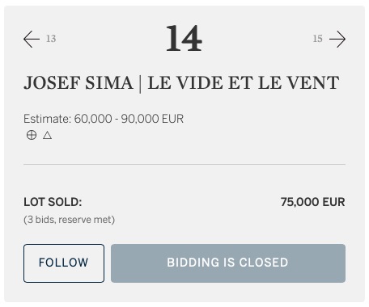Click the Estimate label

point(48,119)
